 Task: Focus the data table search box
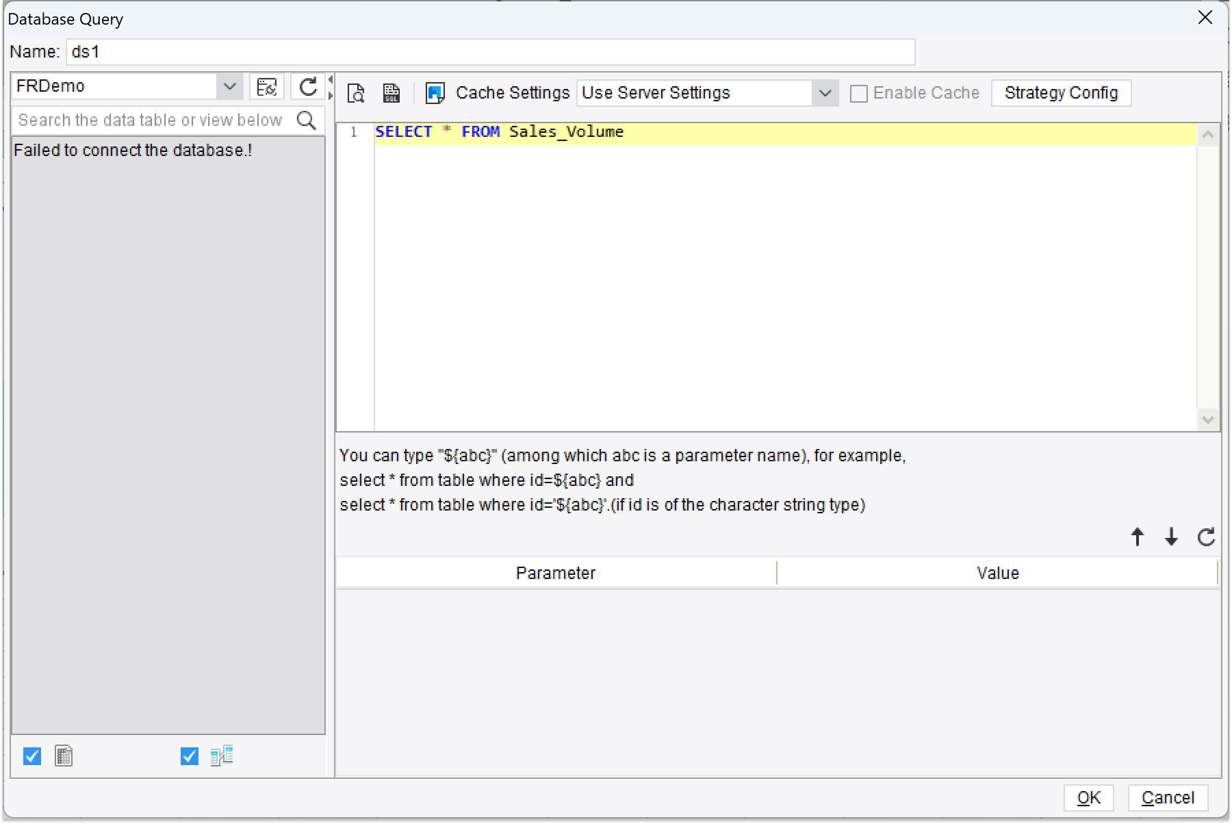(x=153, y=120)
